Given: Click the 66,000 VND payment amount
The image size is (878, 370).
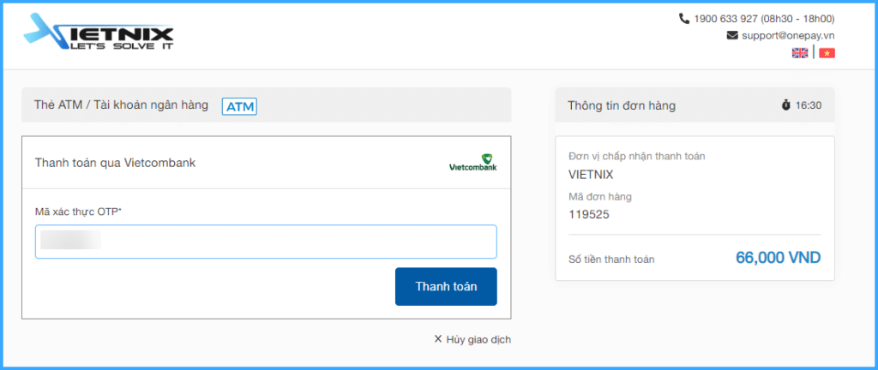Looking at the screenshot, I should 779,258.
